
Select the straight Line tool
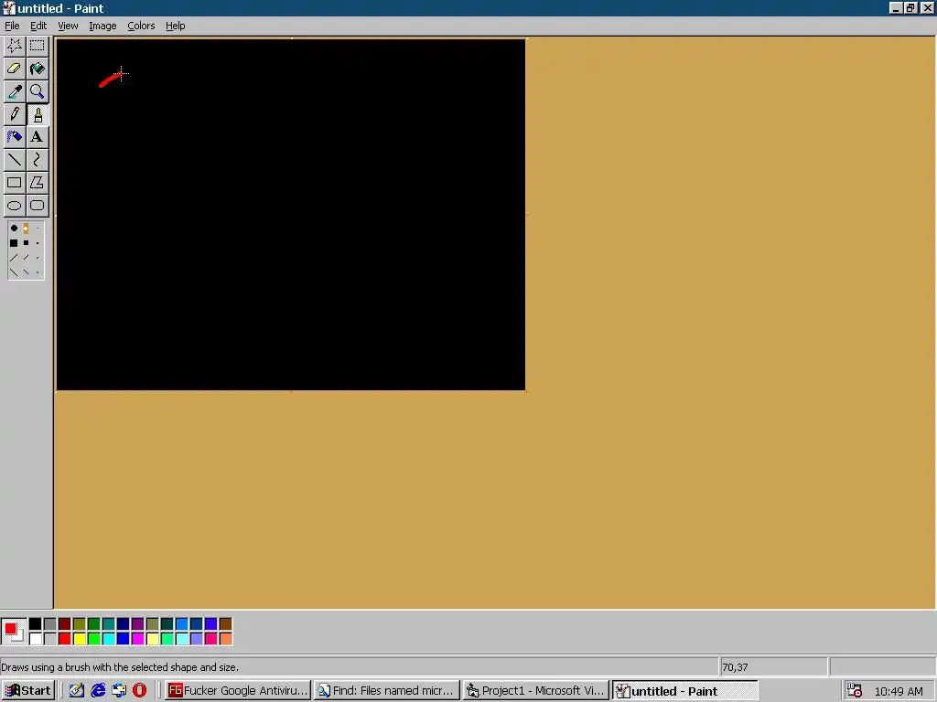(x=15, y=159)
